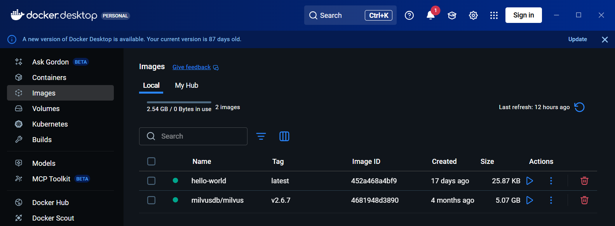Delete the hello-world image

(x=584, y=181)
